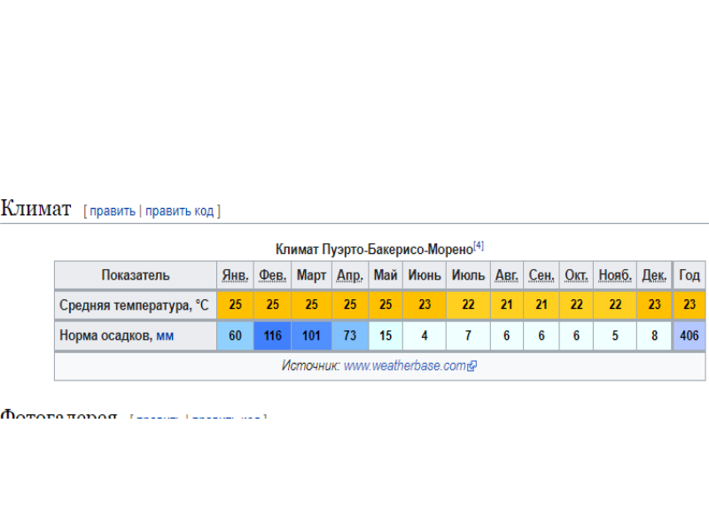Click the "Авг." column header abbreviation
The height and width of the screenshot is (531, 709).
[x=506, y=275]
